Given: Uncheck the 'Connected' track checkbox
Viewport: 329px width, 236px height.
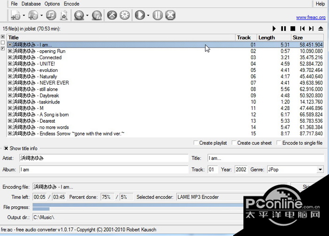Looking at the screenshot, I should (10, 57).
